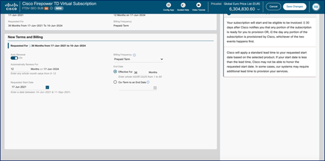Select Co-Term to an End Date radio
Viewport: 325px width, 161px height.
click(115, 82)
